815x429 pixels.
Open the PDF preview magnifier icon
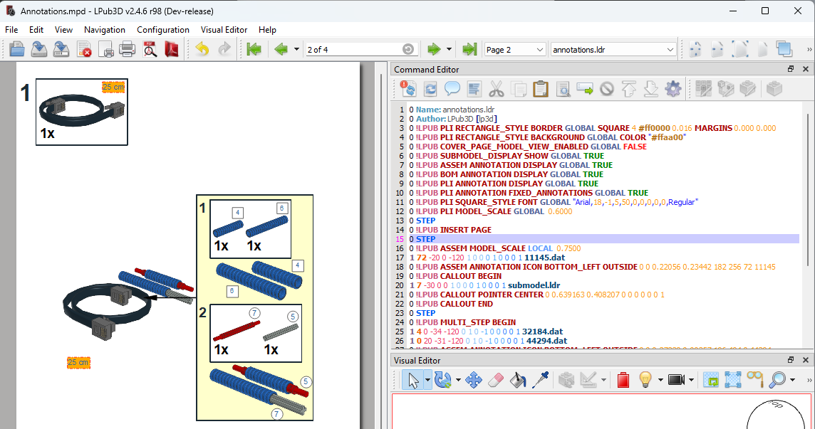click(x=150, y=49)
